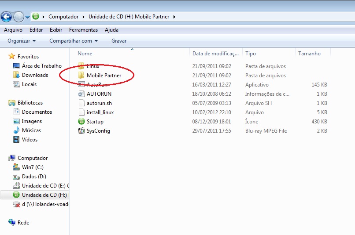
Task: Open the recent locations dropdown arrow
Action: (x=27, y=17)
